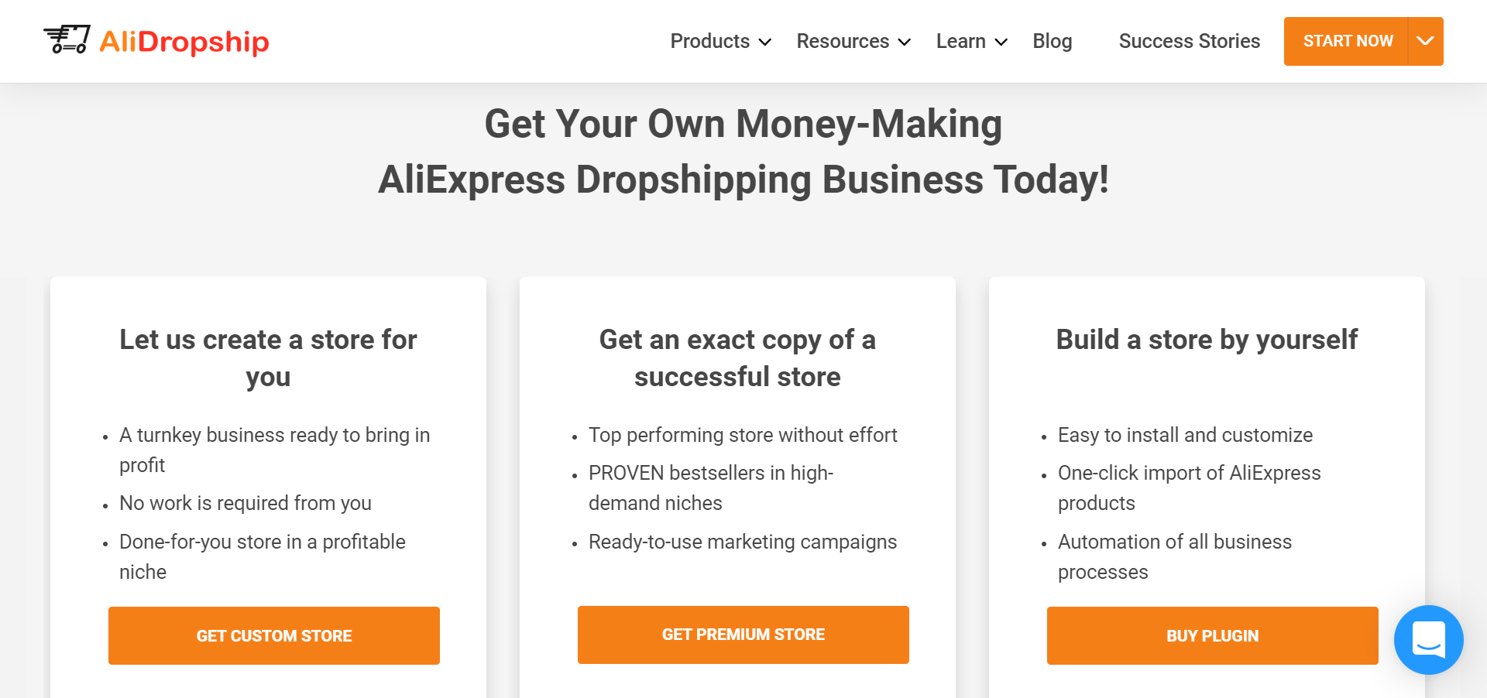
Task: Click the GET PREMIUM STORE button
Action: point(743,635)
